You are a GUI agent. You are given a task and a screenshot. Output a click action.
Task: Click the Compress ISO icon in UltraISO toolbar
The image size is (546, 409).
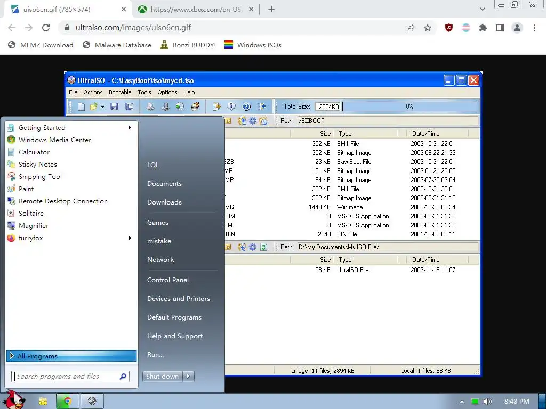(165, 107)
